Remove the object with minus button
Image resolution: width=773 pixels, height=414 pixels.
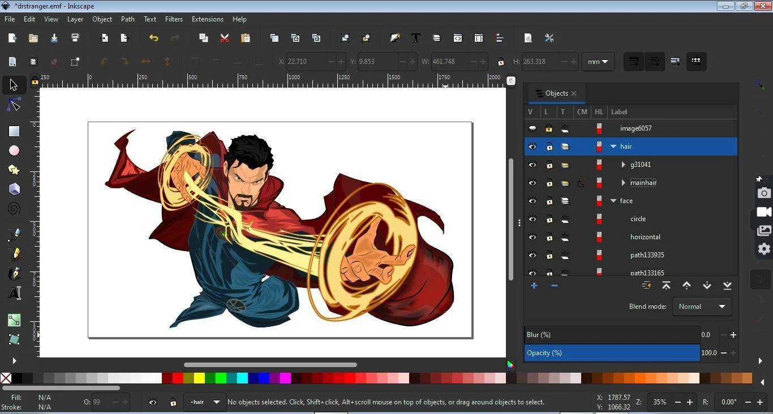(x=554, y=286)
